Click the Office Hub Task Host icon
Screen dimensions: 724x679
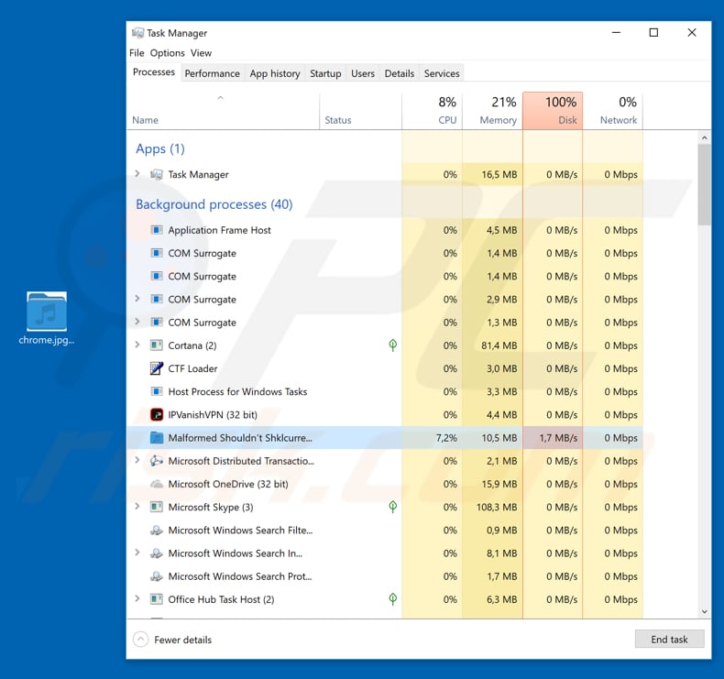pyautogui.click(x=157, y=599)
